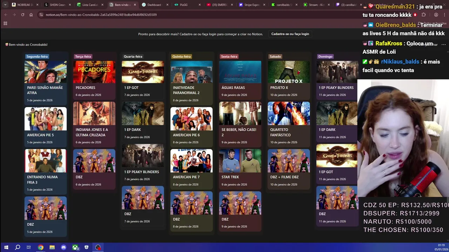Open the AMERICAN PIE 5 card

pos(45,127)
